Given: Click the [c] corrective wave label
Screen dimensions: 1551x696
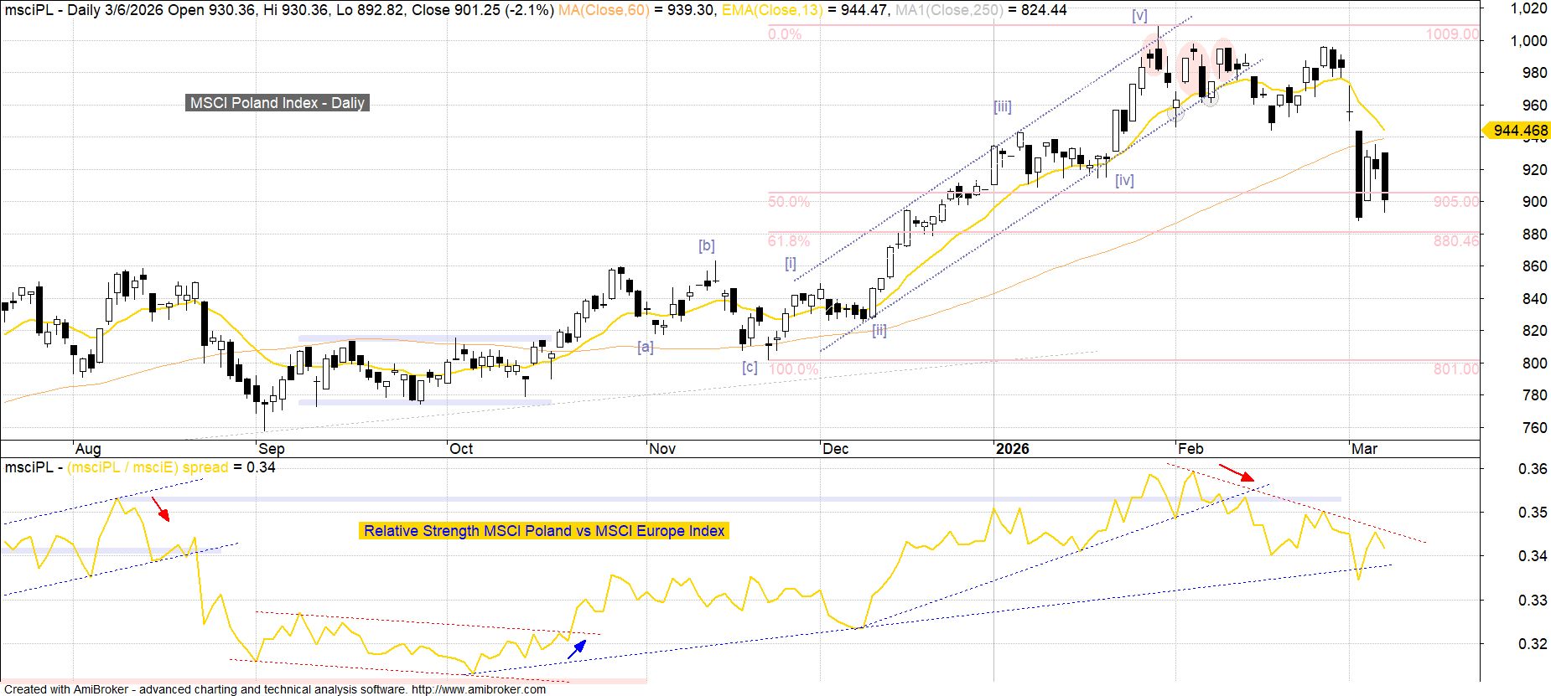Looking at the screenshot, I should [x=750, y=367].
